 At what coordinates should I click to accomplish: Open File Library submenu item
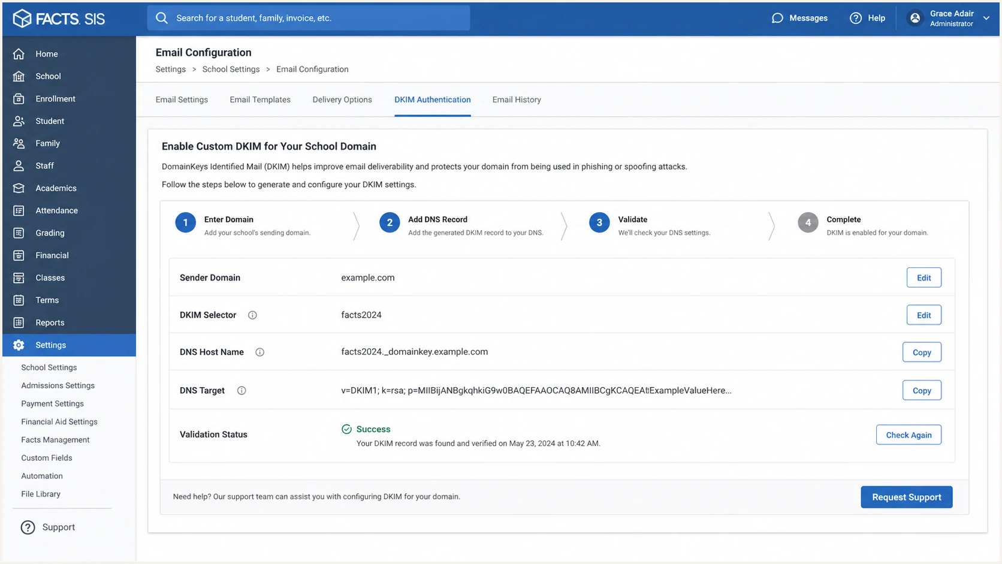tap(41, 494)
